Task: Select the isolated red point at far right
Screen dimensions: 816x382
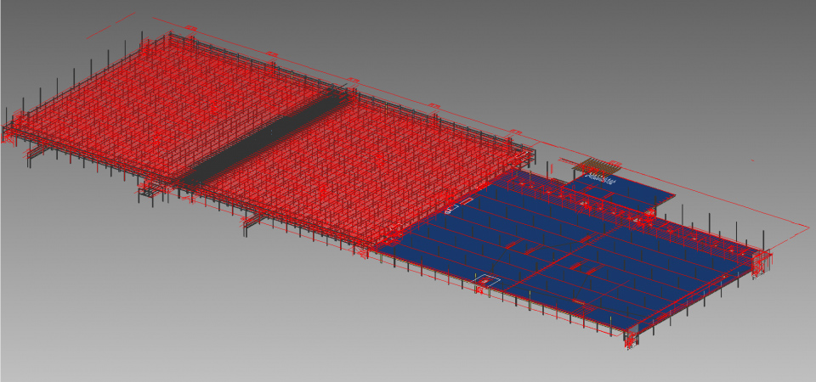Action: (752, 159)
